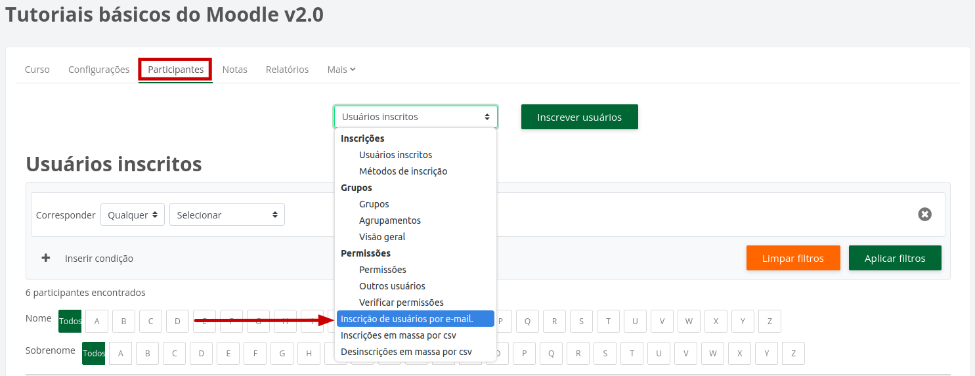Switch to the Configurações tab

click(x=99, y=70)
